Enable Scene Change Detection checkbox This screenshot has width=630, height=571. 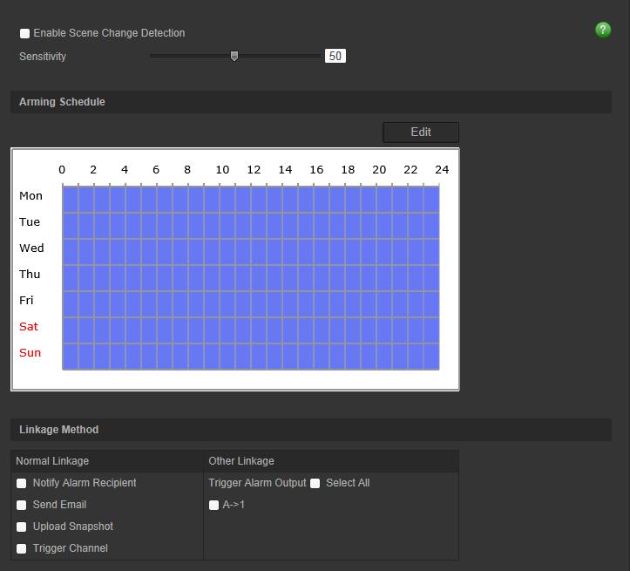click(25, 33)
